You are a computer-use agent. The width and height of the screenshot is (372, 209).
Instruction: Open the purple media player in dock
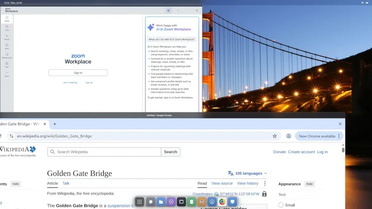[171, 202]
